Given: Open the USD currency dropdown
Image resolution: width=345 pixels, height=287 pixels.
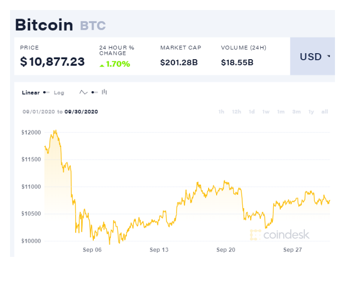Looking at the screenshot, I should [x=313, y=57].
